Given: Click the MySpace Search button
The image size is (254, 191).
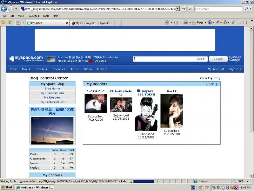Looking at the screenshot, I should click(x=218, y=59).
